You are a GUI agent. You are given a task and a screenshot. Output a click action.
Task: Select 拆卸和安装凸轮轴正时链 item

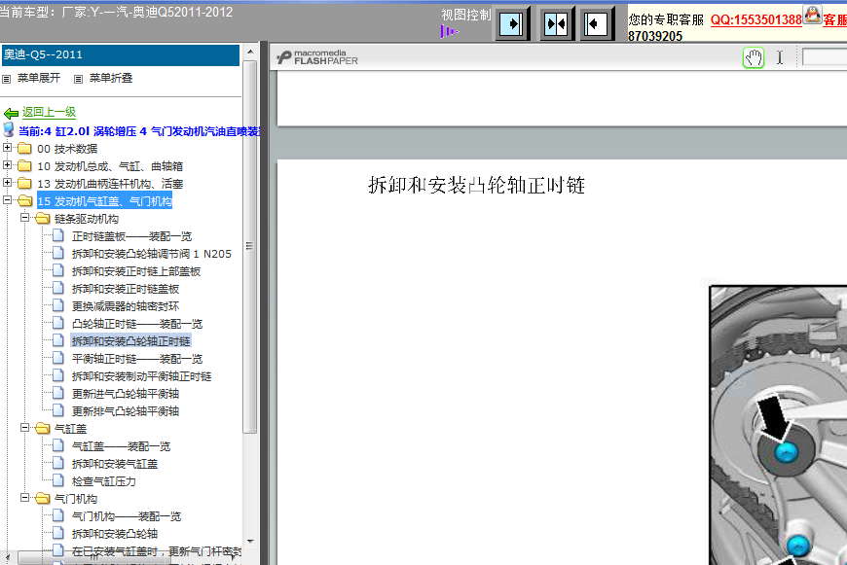pyautogui.click(x=130, y=341)
